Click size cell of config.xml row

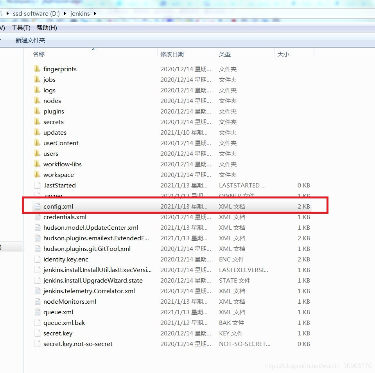(x=304, y=206)
